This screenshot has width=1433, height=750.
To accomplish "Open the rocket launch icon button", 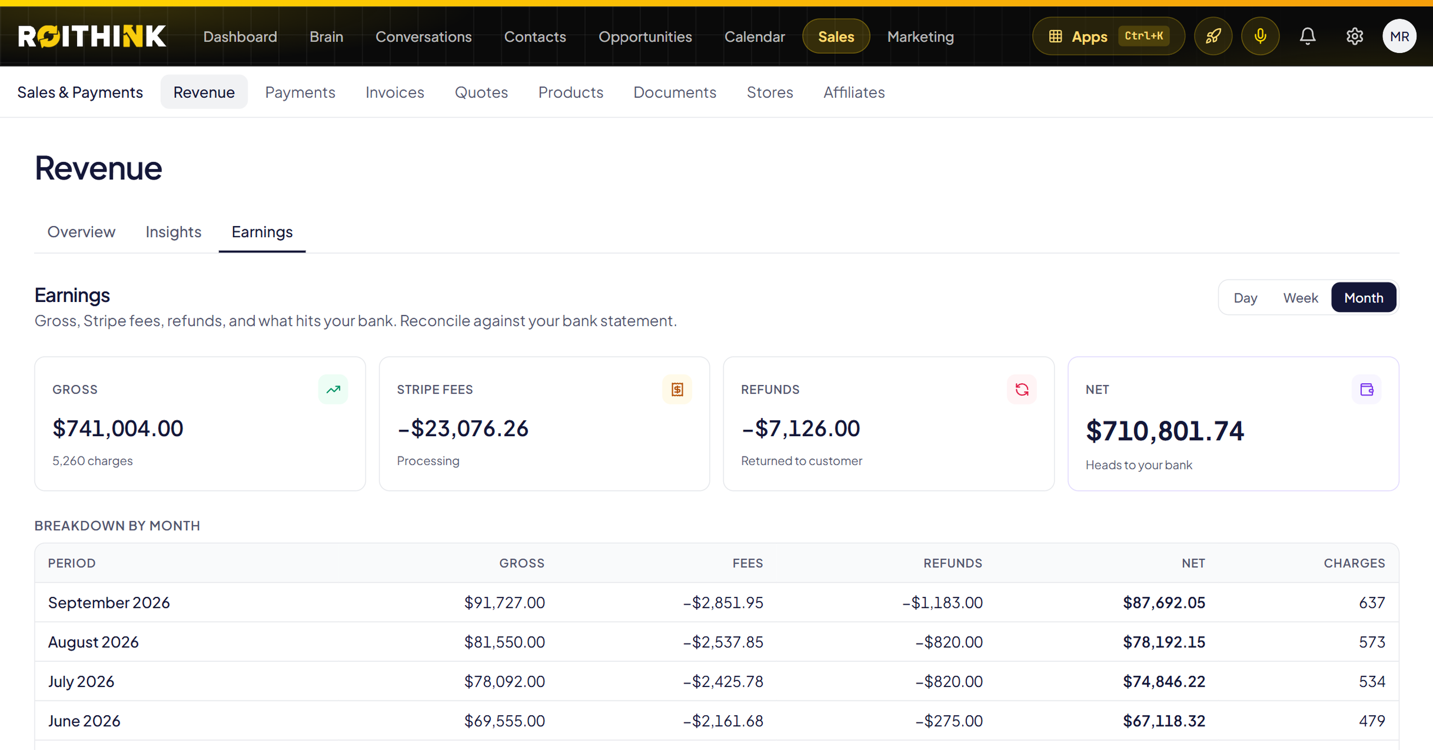I will [1213, 36].
